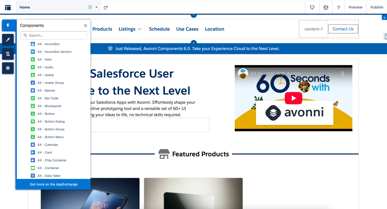Click the YouTube channel avatar in video
Screen dimensions: 387x209
point(243,73)
